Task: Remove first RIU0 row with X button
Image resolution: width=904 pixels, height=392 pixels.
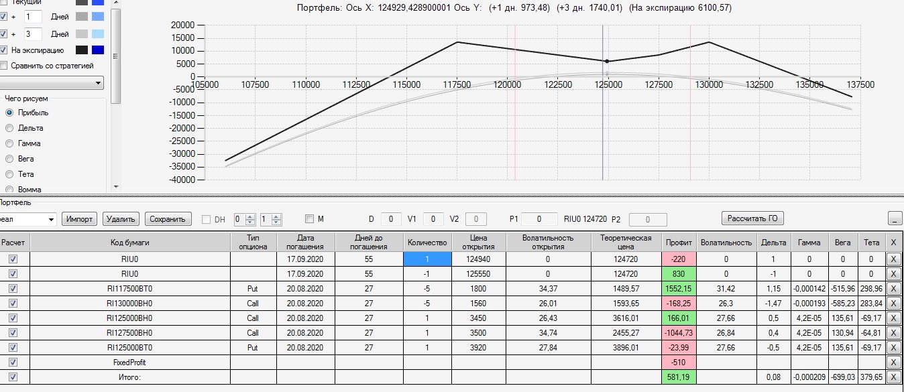Action: point(893,259)
